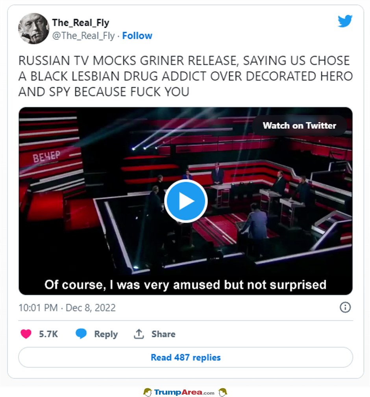This screenshot has height=397, width=370.
Task: Click the Twitter bird logo
Action: pos(345,21)
